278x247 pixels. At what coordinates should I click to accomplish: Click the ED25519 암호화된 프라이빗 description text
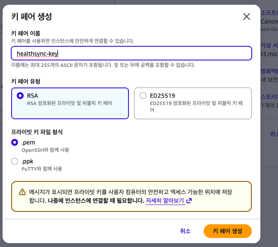click(x=196, y=106)
